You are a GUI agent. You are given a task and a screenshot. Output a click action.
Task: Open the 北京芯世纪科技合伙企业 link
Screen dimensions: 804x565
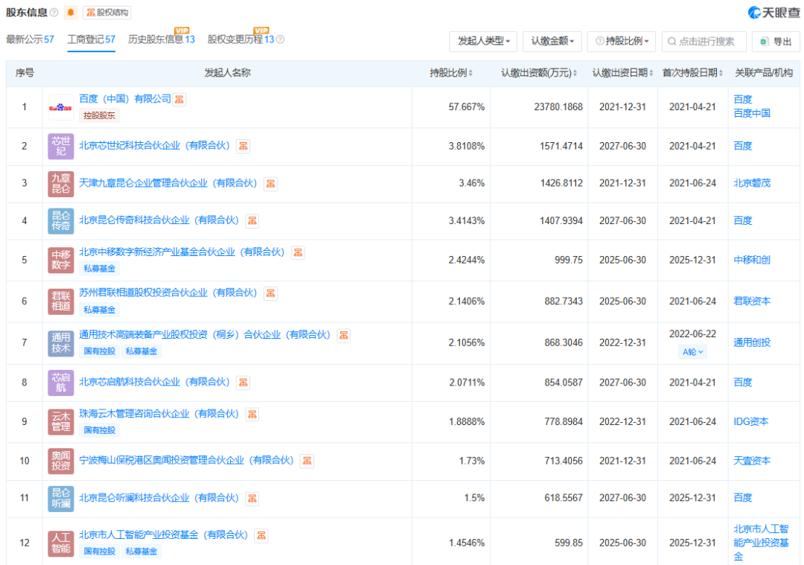point(154,146)
